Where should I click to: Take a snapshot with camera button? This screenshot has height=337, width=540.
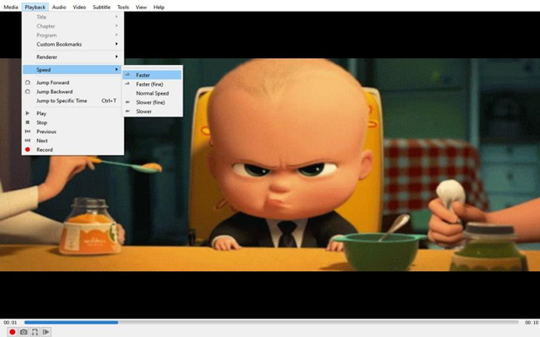pos(23,332)
